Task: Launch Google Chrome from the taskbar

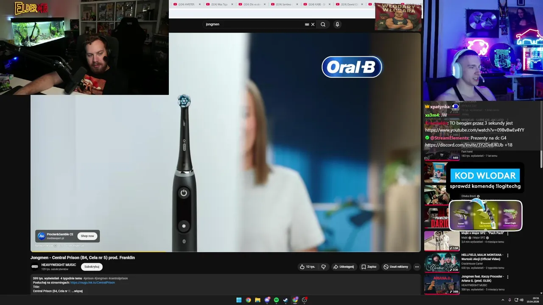Action: tap(248, 300)
